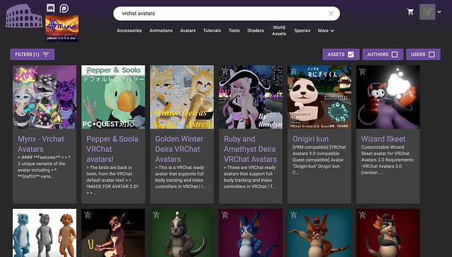Click Onigiri kun description text
This screenshot has width=452, height=257.
tap(319, 160)
